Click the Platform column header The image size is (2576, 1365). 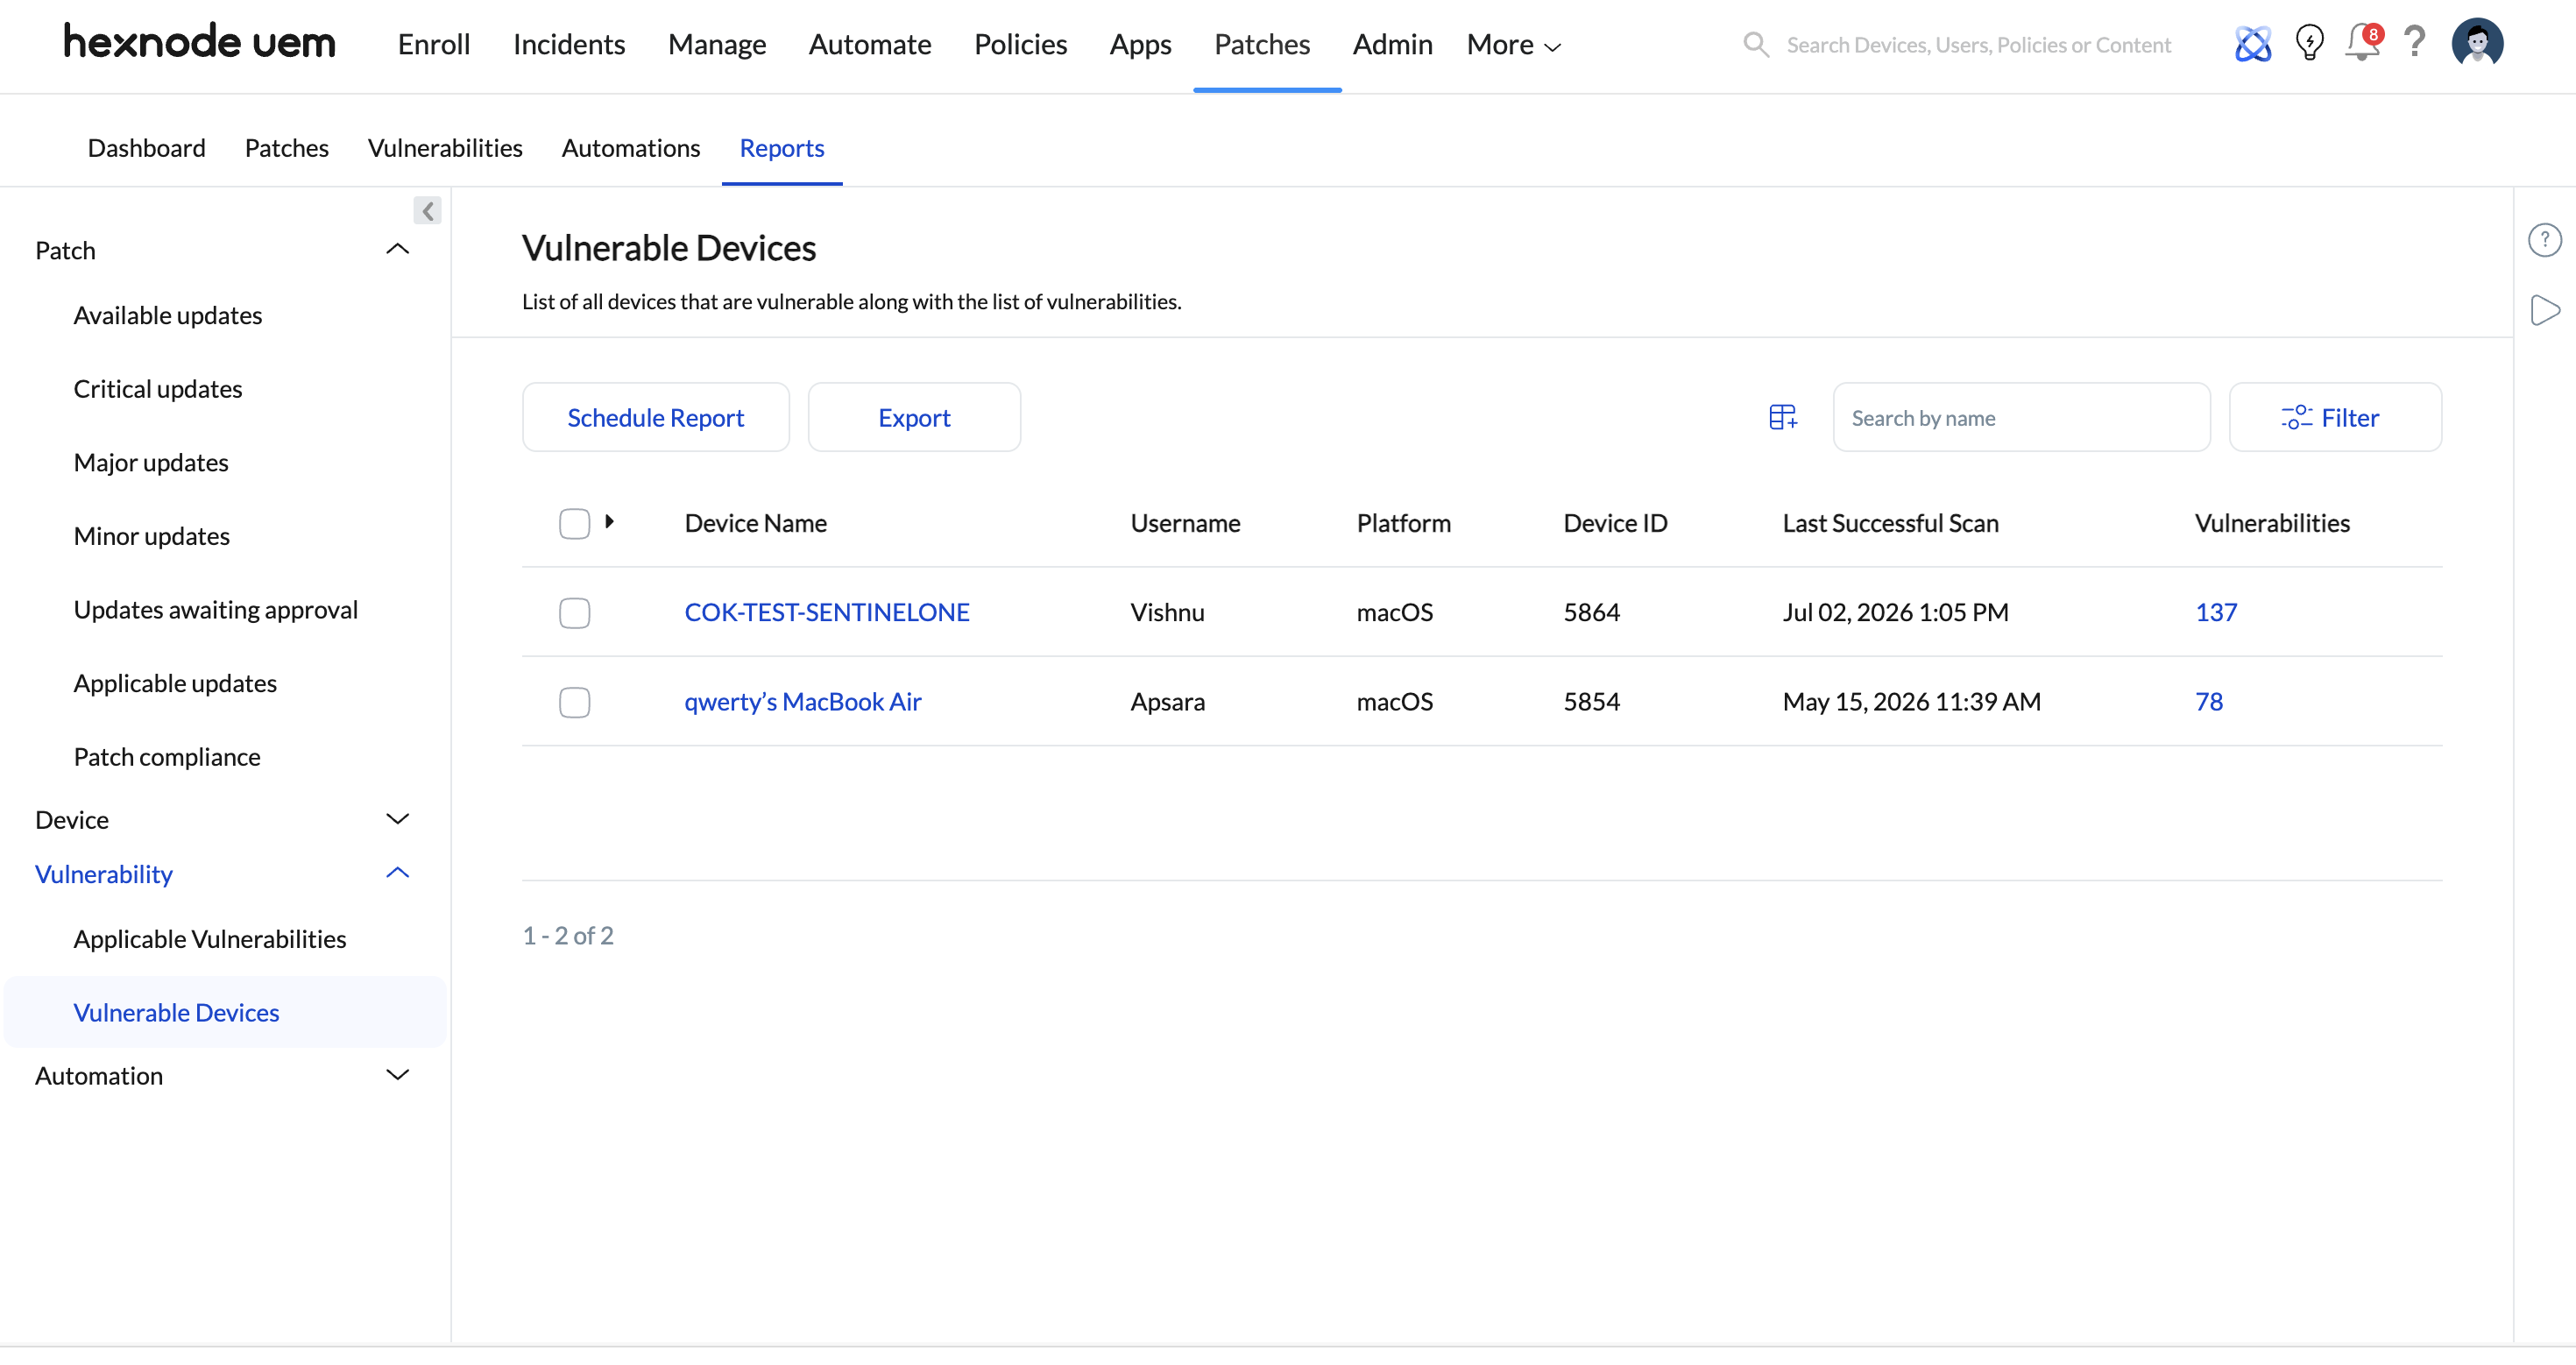click(1403, 523)
